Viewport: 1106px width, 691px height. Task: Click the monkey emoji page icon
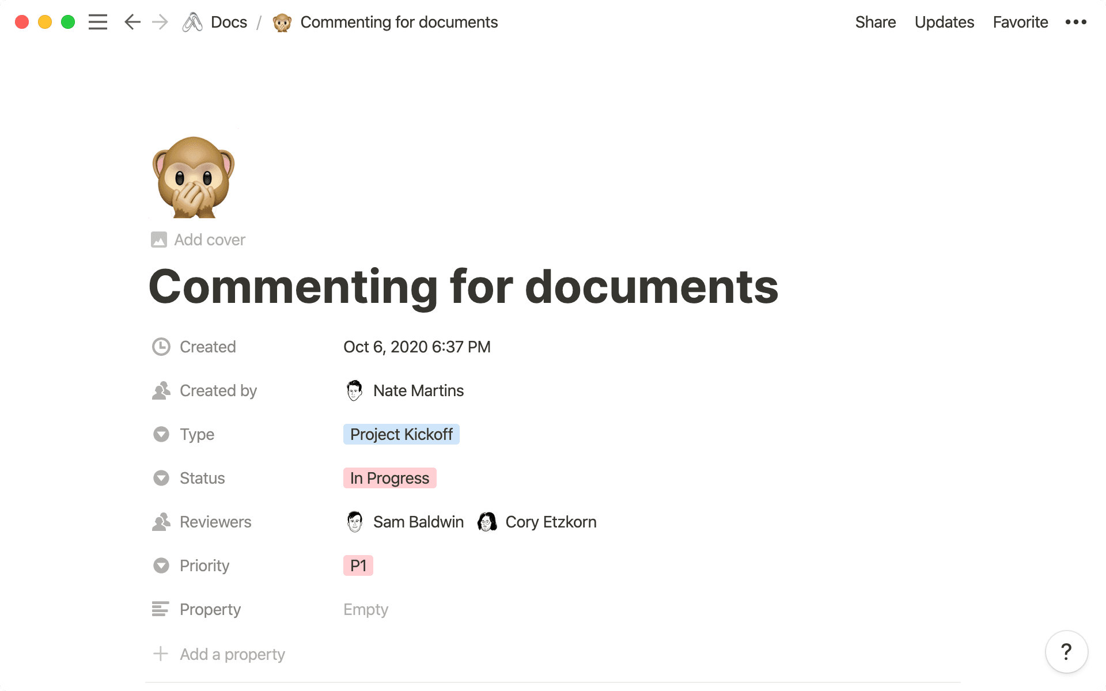[x=194, y=177]
